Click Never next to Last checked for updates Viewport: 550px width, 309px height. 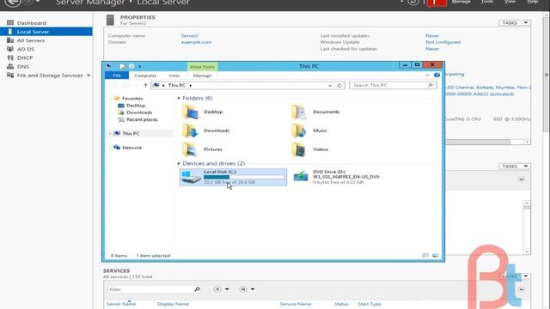[432, 49]
